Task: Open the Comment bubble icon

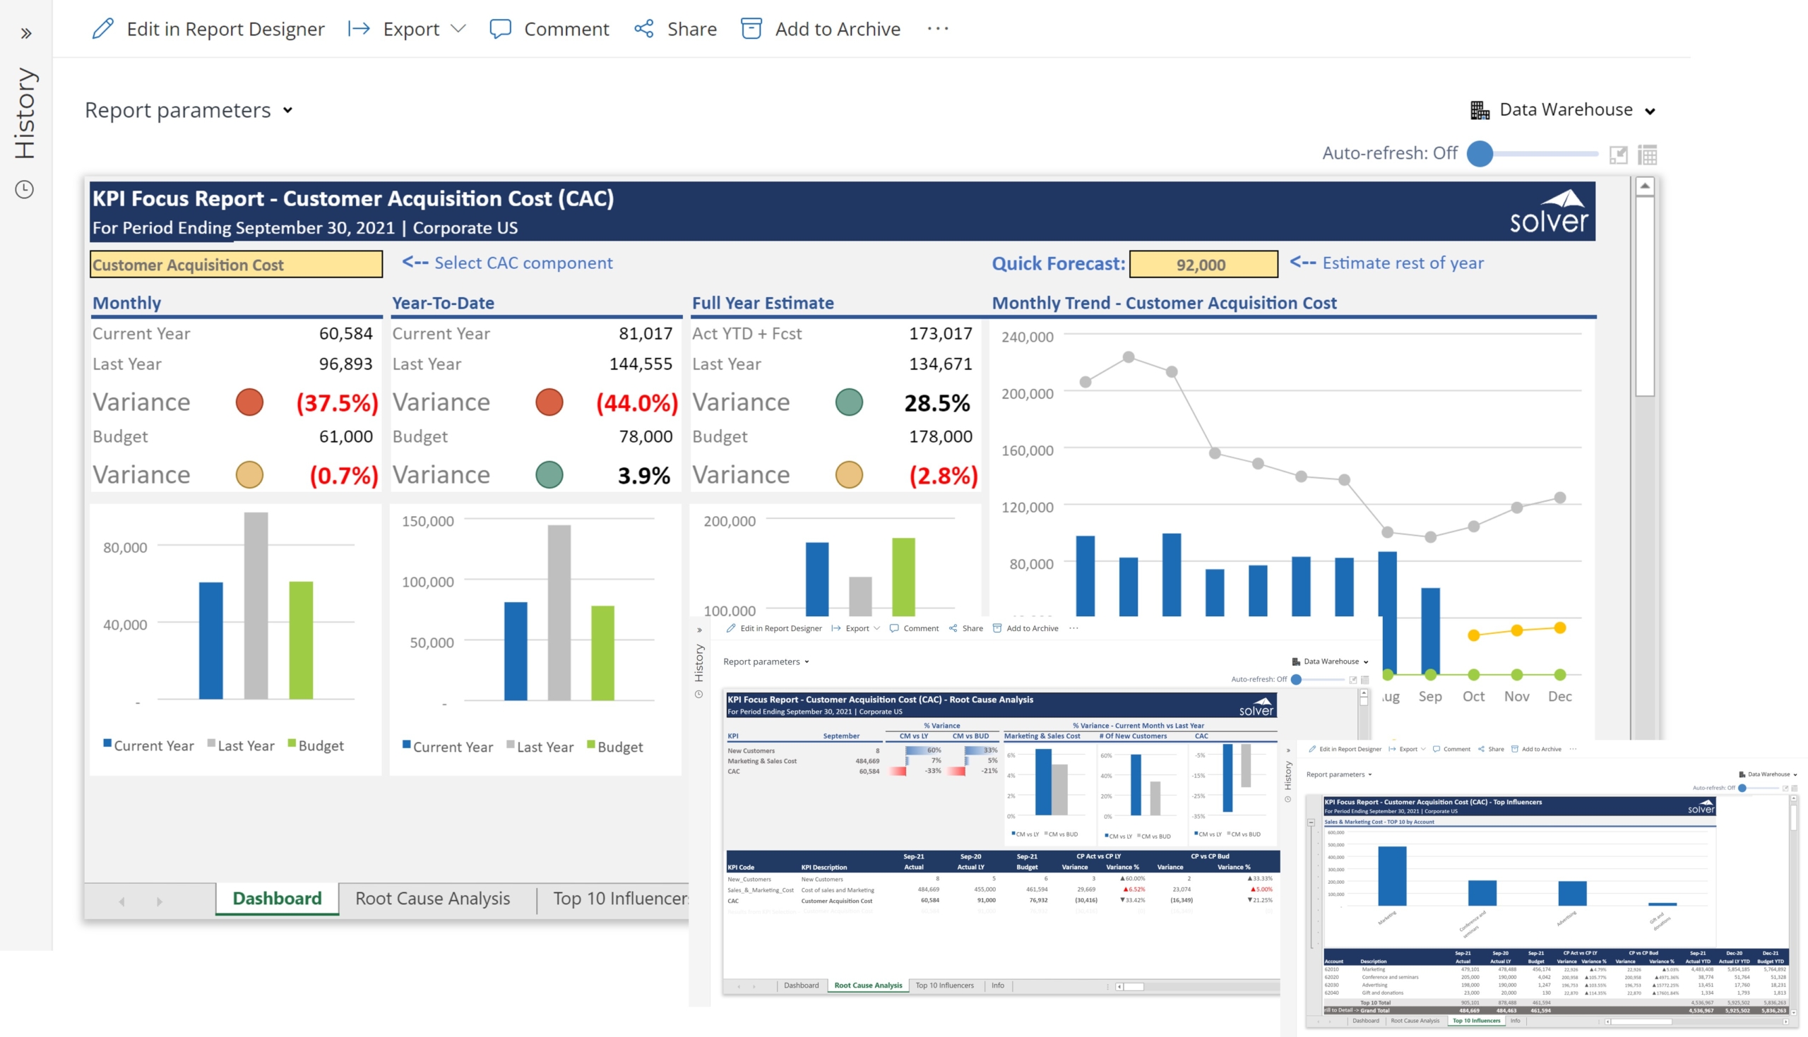Action: point(500,28)
